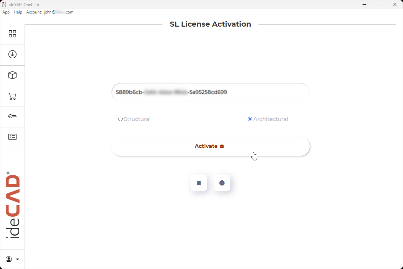The height and width of the screenshot is (269, 403).
Task: Click the user profile icon at bottom left
Action: [x=9, y=259]
